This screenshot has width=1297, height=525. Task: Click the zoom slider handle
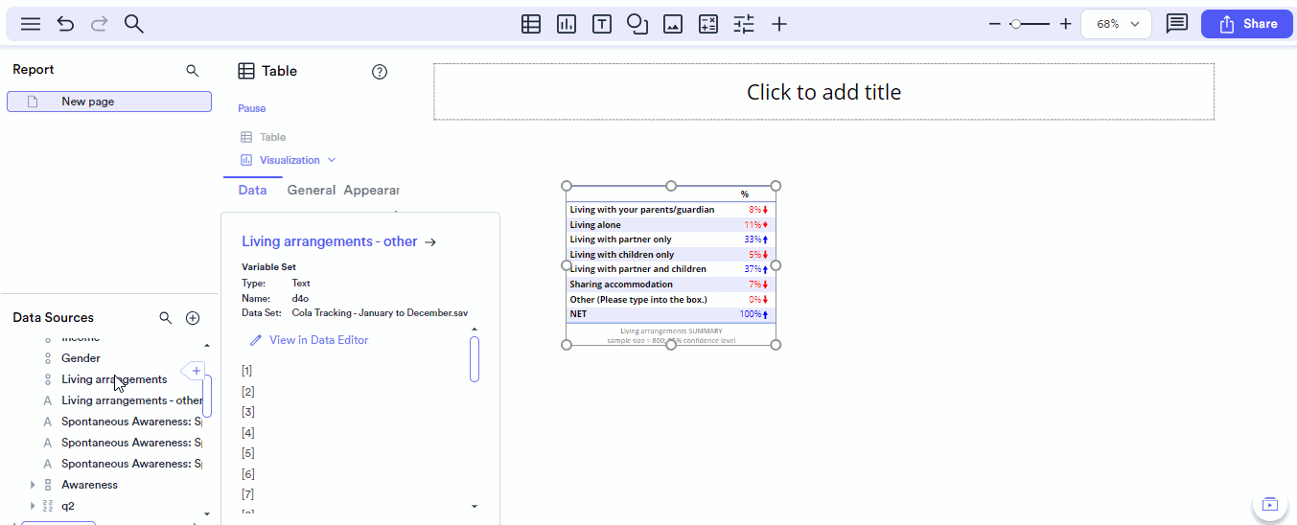[1015, 24]
